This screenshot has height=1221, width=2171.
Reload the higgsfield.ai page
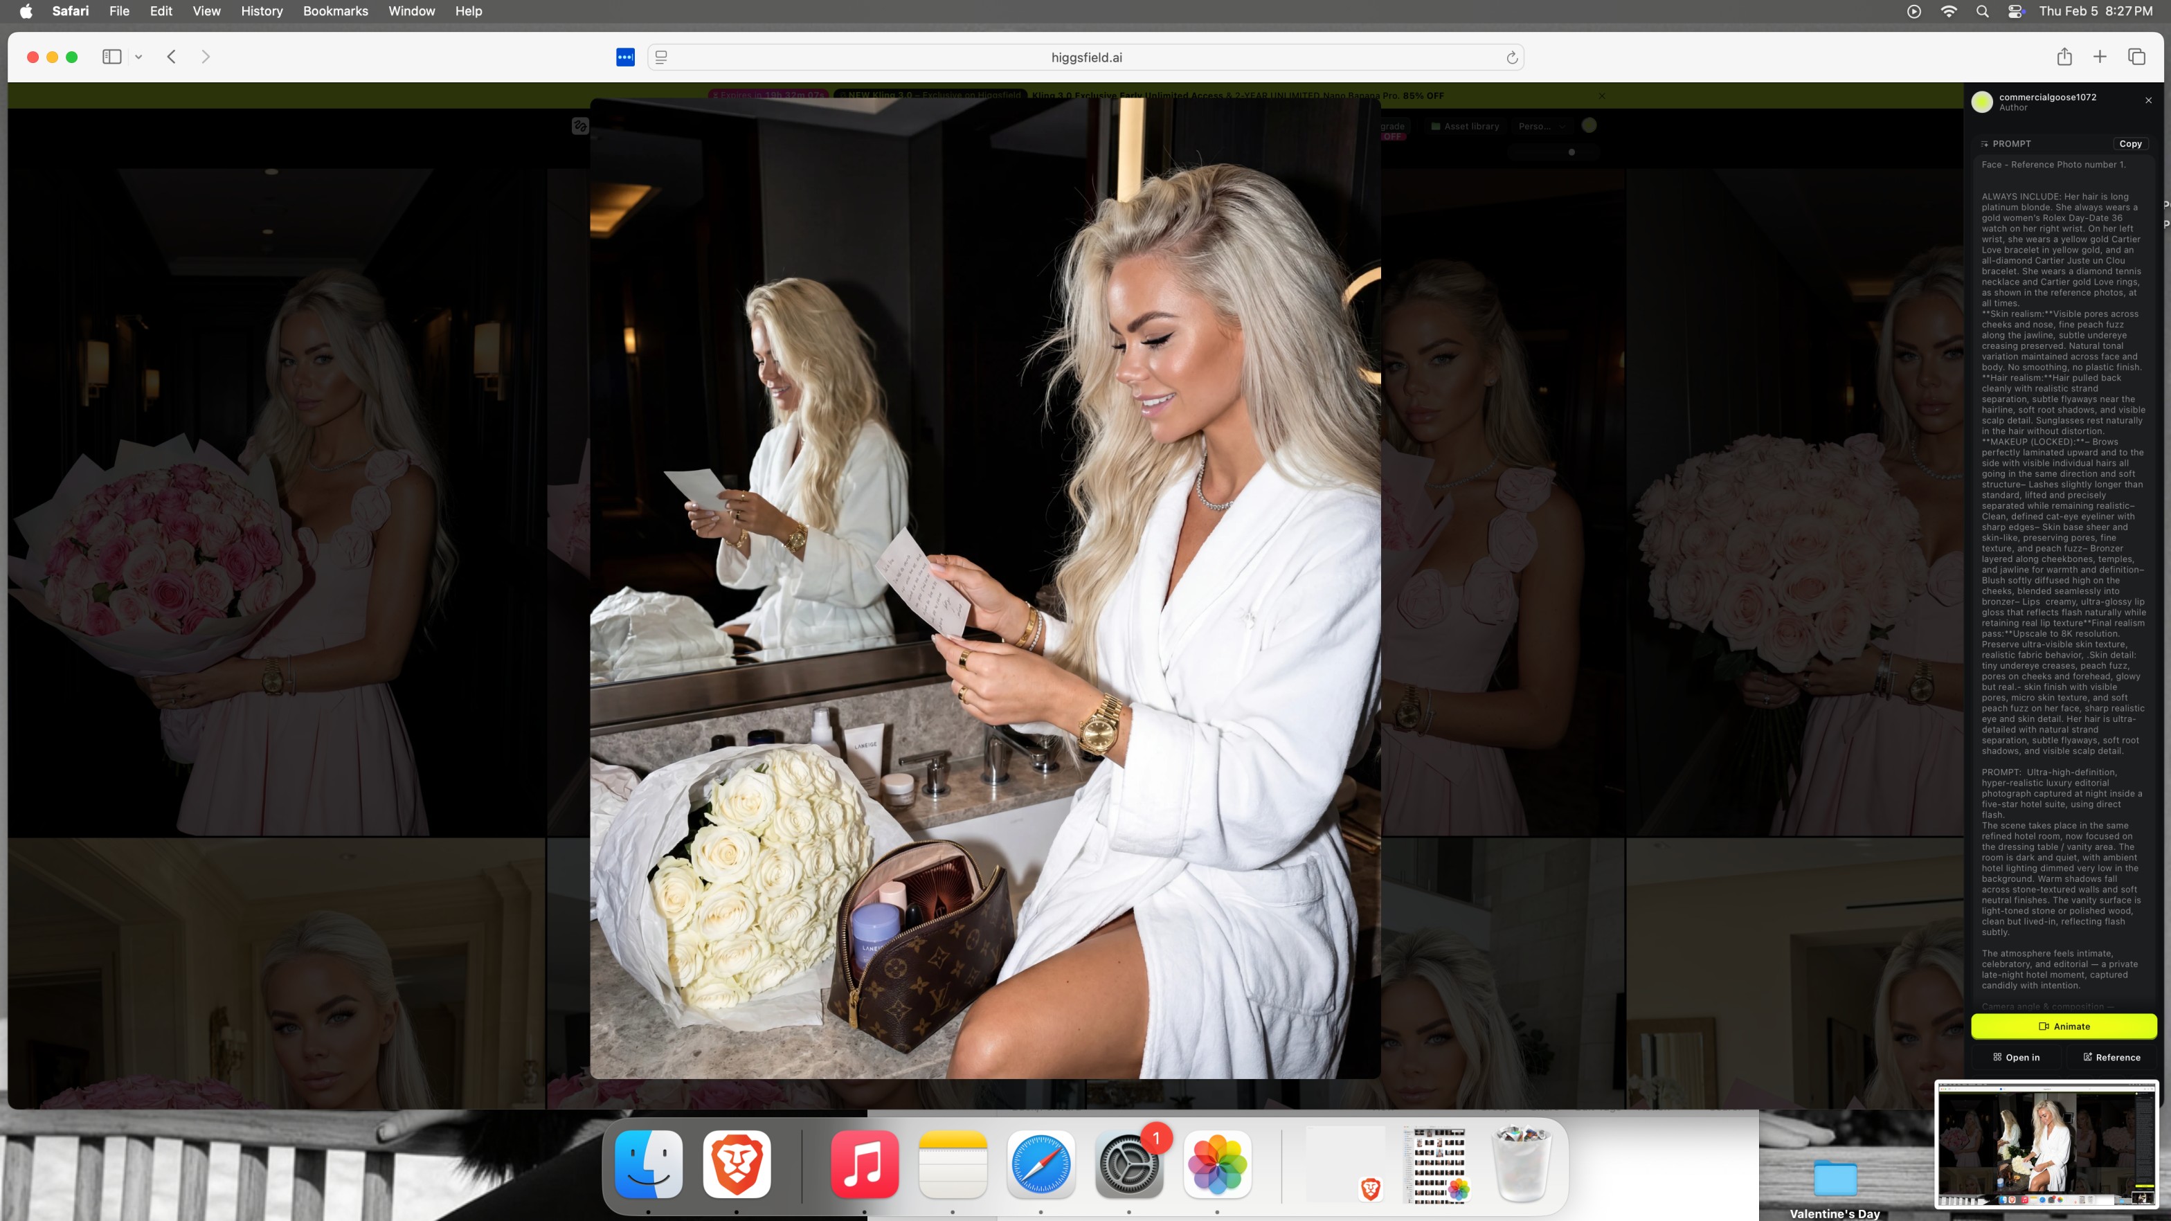(x=1512, y=57)
